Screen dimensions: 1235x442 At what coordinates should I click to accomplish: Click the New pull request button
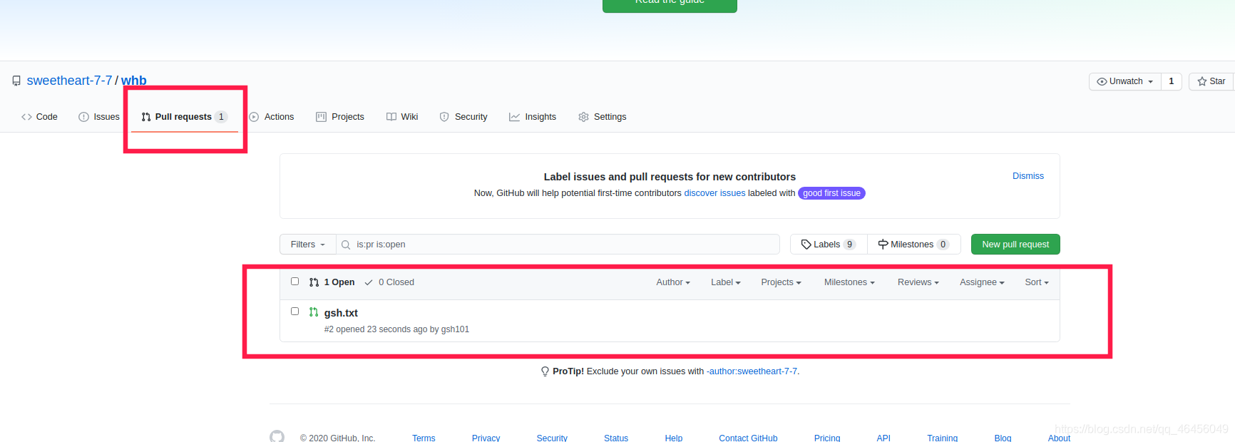(x=1015, y=245)
